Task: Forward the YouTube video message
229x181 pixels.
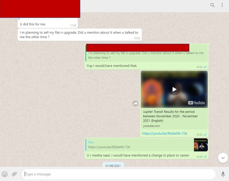Action: tap(135, 103)
